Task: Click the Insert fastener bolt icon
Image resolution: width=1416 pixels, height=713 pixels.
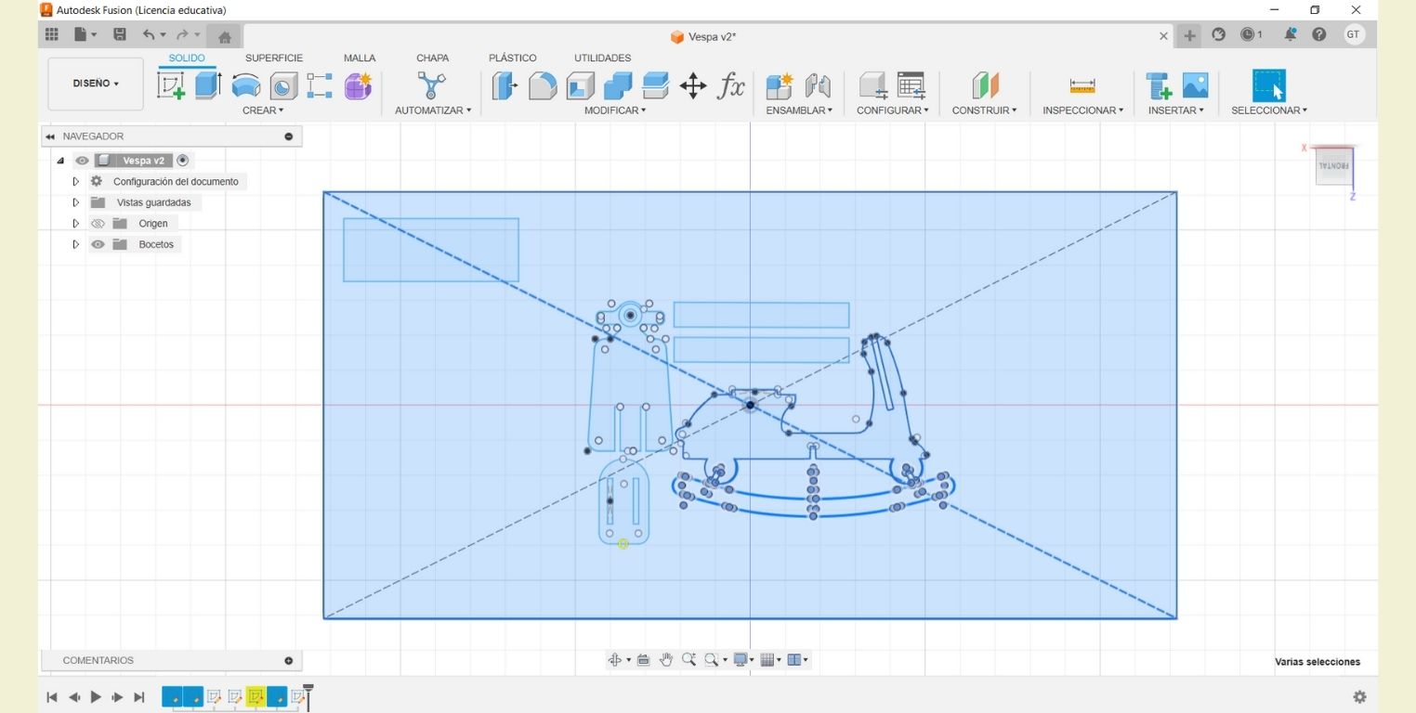Action: tap(1159, 86)
